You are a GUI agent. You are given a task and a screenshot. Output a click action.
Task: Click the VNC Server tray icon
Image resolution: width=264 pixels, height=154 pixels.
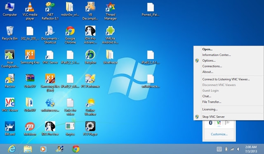pos(219,123)
